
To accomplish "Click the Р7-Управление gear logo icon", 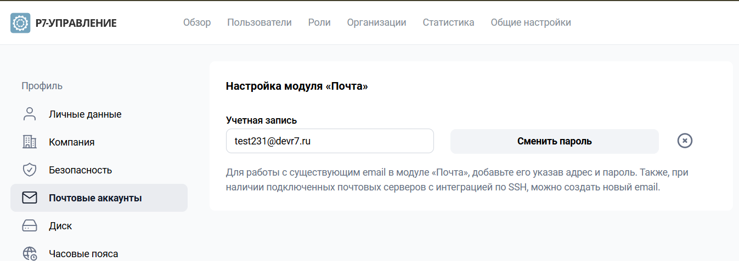I will pos(20,23).
